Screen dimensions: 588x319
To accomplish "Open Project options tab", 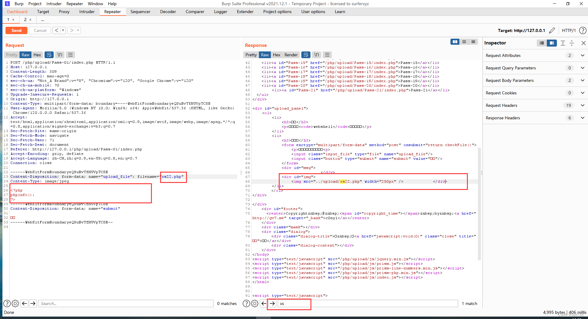I will 277,12.
